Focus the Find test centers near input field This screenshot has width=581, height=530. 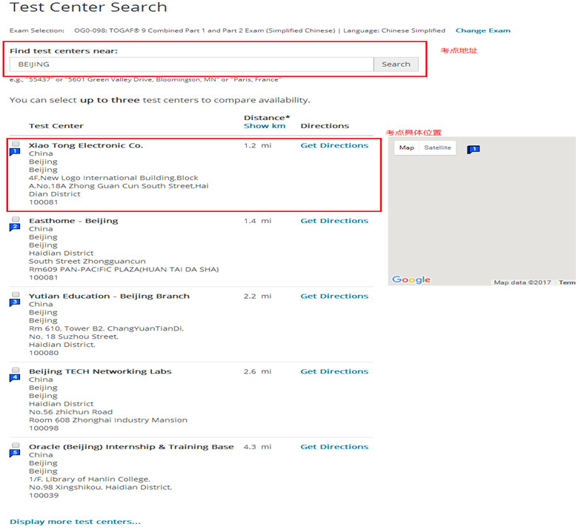[x=191, y=64]
